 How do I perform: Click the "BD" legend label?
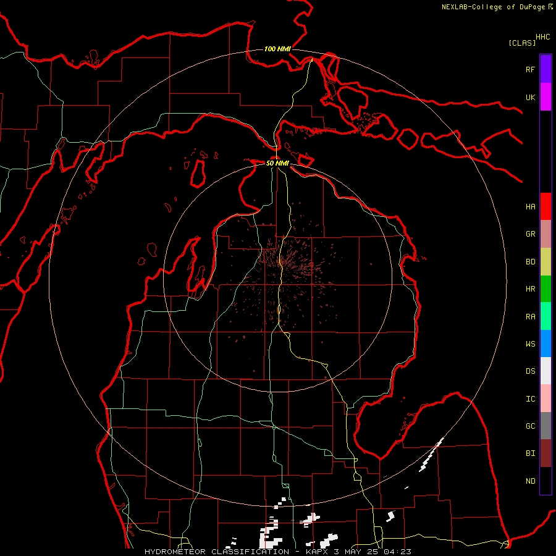(x=530, y=262)
